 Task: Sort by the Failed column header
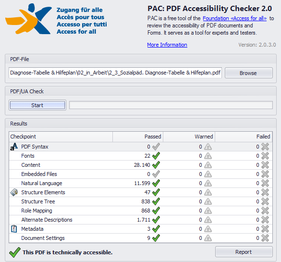[244, 137]
